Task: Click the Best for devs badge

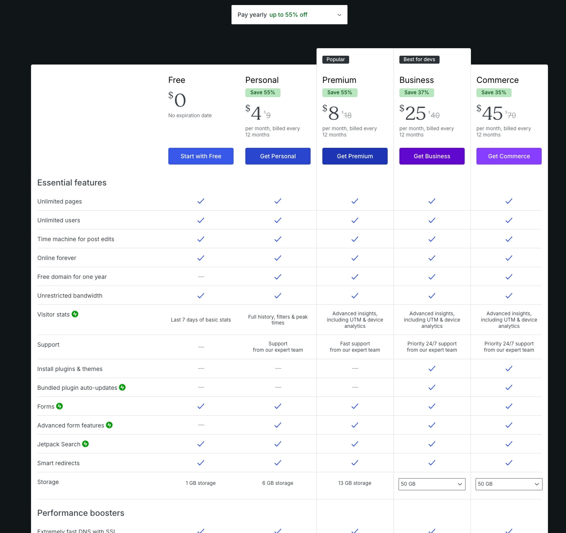Action: point(419,59)
